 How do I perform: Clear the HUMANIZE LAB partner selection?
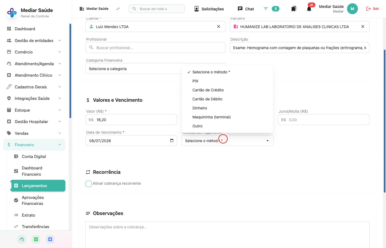pos(363,26)
